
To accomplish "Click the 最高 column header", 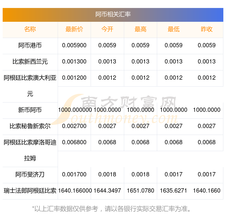I will pyautogui.click(x=140, y=29).
